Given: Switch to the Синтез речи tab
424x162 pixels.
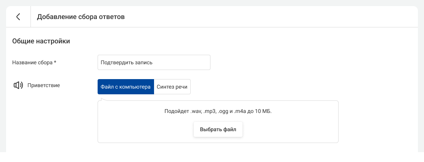Looking at the screenshot, I should [x=172, y=87].
